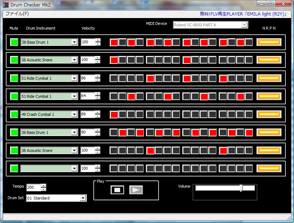Open NRPN button on velocity 86 Ride Cymbal row
294x223 pixels.
(x=269, y=78)
